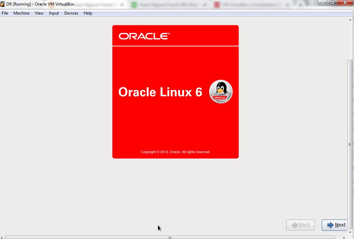This screenshot has width=354, height=239.
Task: Click the greyed-out Back button
Action: 300,225
